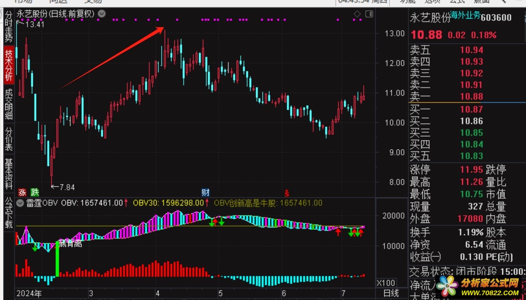Image resolution: width=526 pixels, height=300 pixels.
Task: Open the 成交明细 side tab
Action: [8, 104]
